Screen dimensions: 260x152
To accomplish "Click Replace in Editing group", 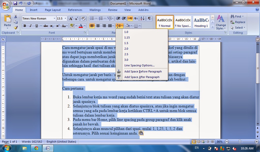I will point(238,22).
